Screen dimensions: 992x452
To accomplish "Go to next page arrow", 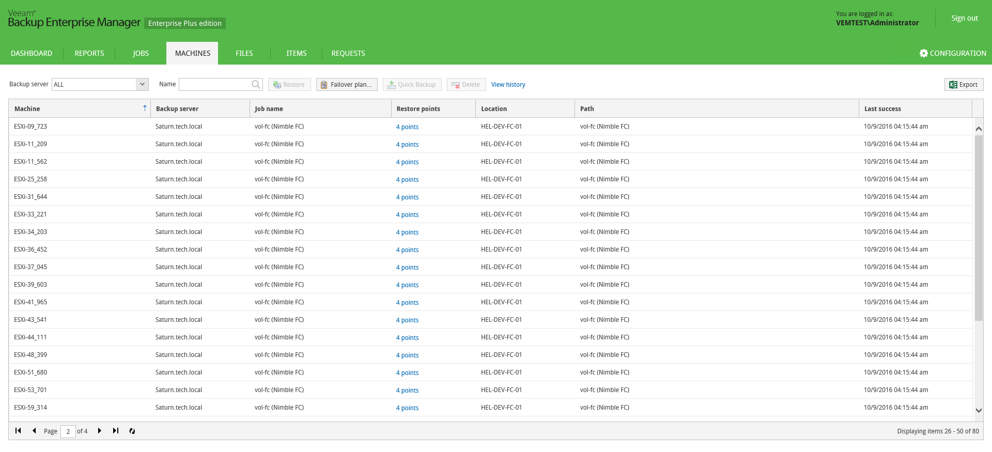I will (x=100, y=431).
